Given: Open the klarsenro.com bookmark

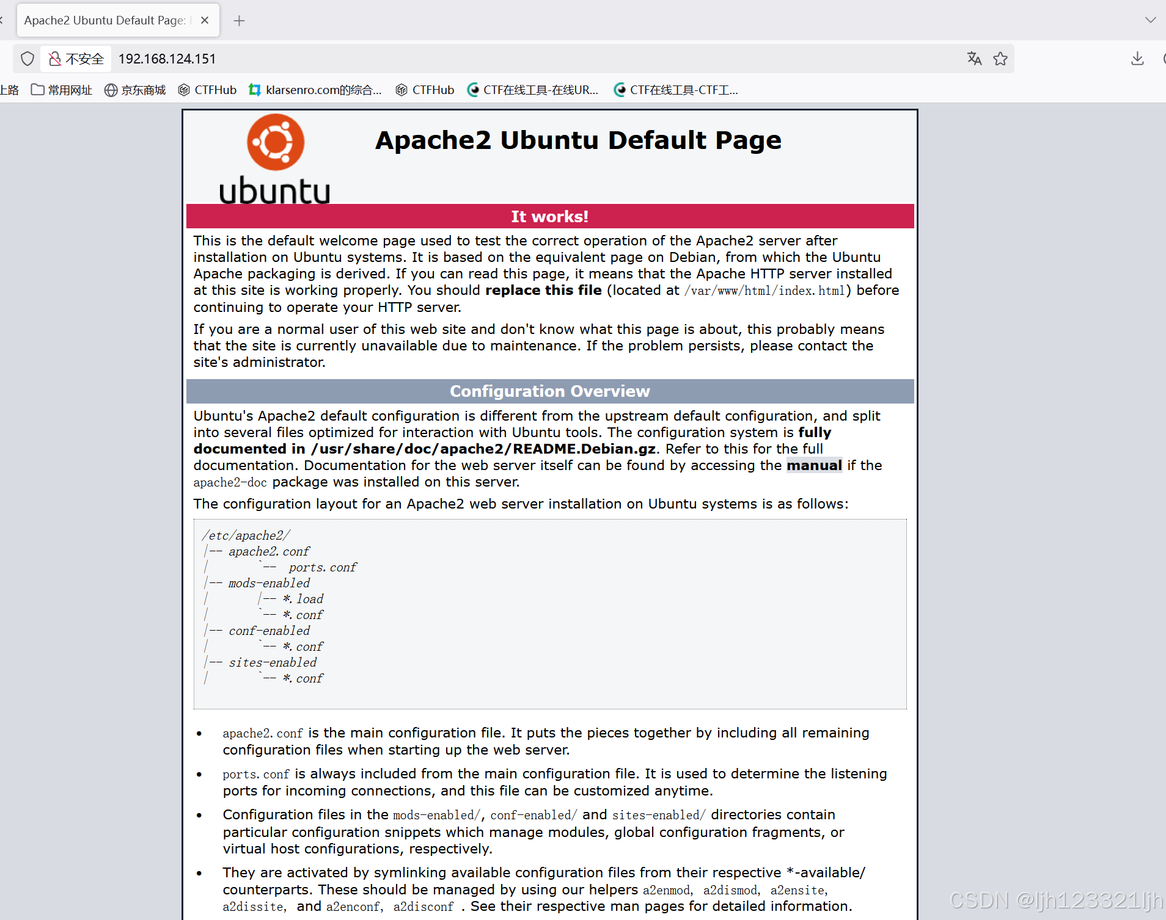Looking at the screenshot, I should pyautogui.click(x=315, y=90).
